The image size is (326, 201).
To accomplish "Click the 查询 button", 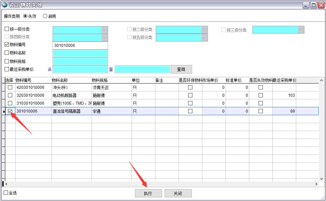I will click(181, 69).
